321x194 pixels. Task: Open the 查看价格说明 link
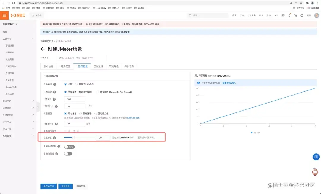pos(229,83)
